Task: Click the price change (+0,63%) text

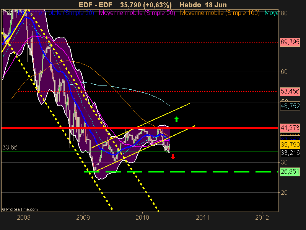Action: [x=157, y=5]
